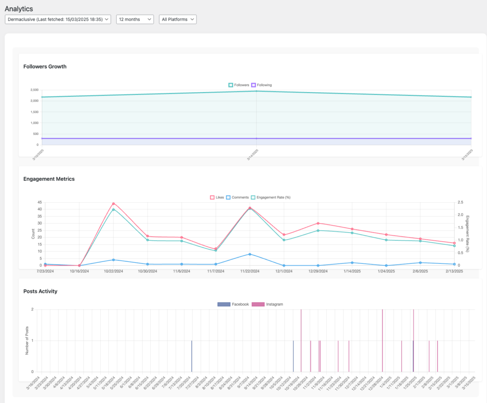
Task: Open the Dermaclusive account selector dropdown
Action: (x=58, y=19)
